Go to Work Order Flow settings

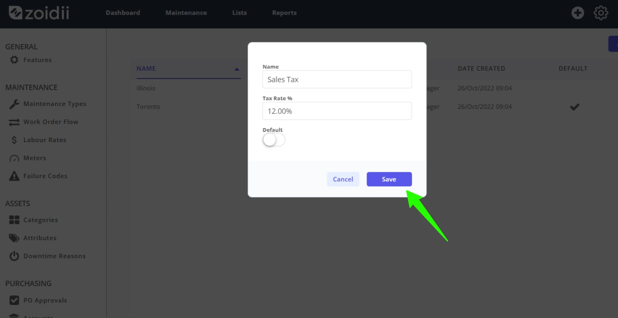point(51,122)
